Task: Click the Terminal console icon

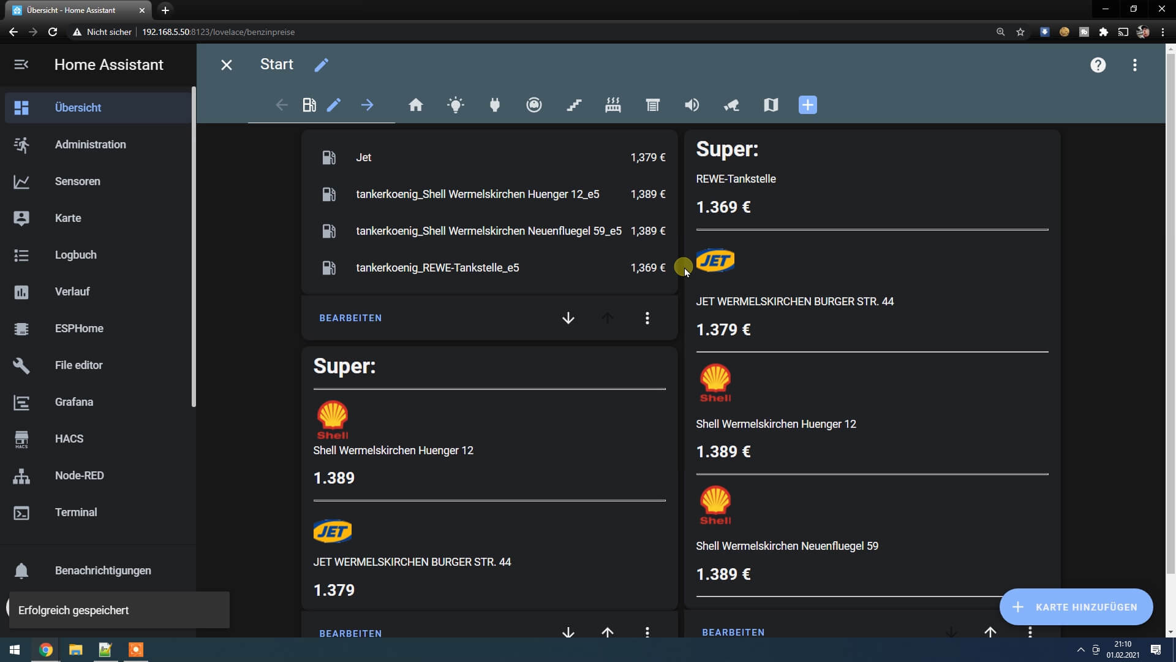Action: coord(21,512)
